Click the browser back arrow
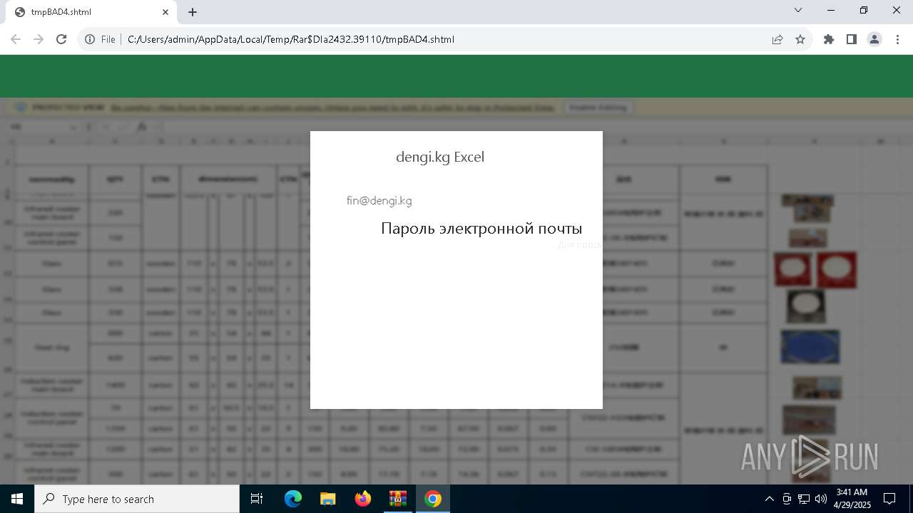This screenshot has width=913, height=513. point(16,39)
